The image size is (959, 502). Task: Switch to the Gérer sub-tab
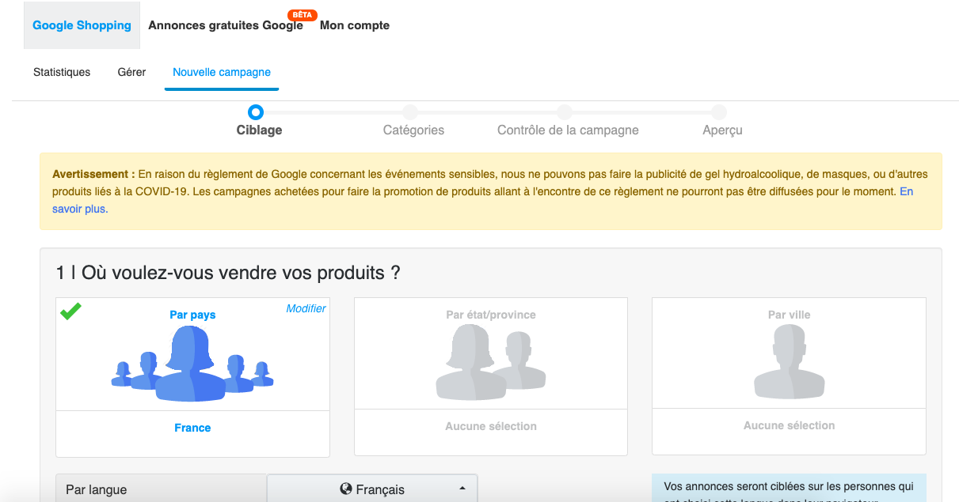point(131,72)
